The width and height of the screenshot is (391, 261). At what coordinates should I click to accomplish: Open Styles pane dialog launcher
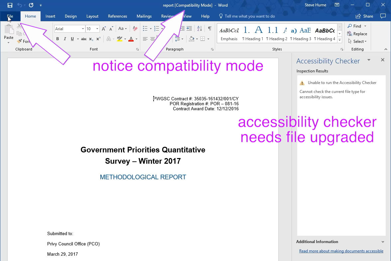tap(342, 49)
